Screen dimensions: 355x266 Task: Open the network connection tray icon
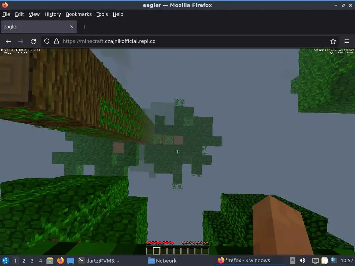coord(315,260)
